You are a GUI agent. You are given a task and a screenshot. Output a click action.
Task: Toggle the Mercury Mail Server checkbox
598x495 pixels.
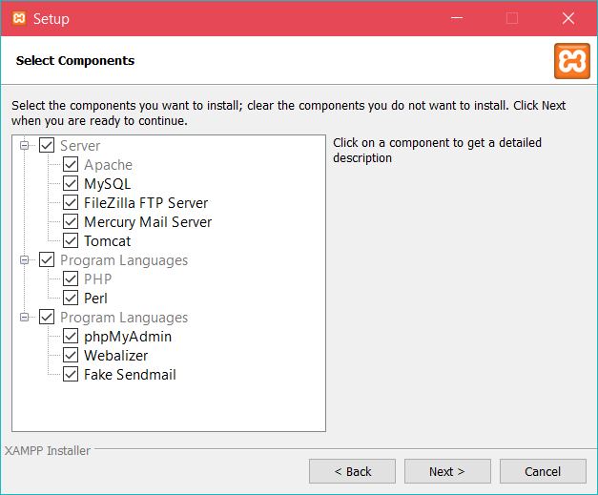coord(71,222)
